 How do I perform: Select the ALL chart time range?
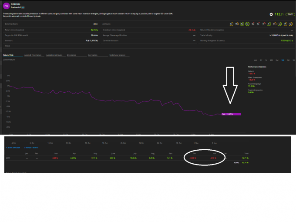pyautogui.click(x=256, y=60)
